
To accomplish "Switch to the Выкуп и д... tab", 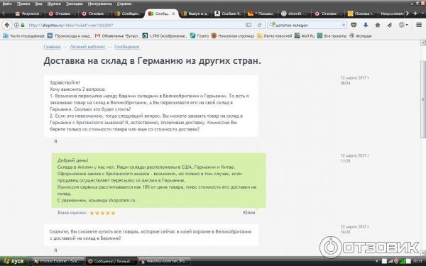I will coord(196,13).
